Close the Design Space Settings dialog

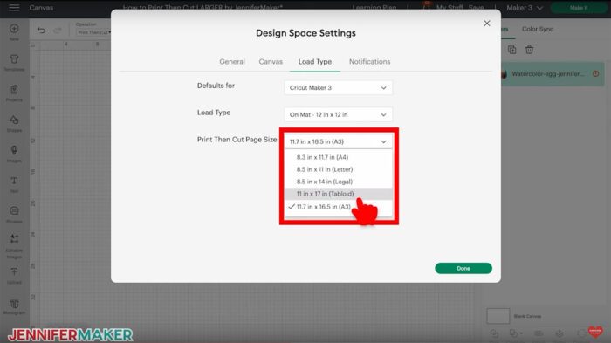click(487, 24)
